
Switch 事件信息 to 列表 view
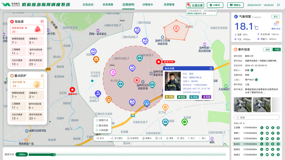tap(277, 50)
